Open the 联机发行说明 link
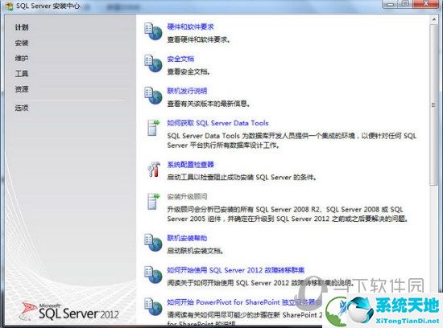 pos(187,91)
